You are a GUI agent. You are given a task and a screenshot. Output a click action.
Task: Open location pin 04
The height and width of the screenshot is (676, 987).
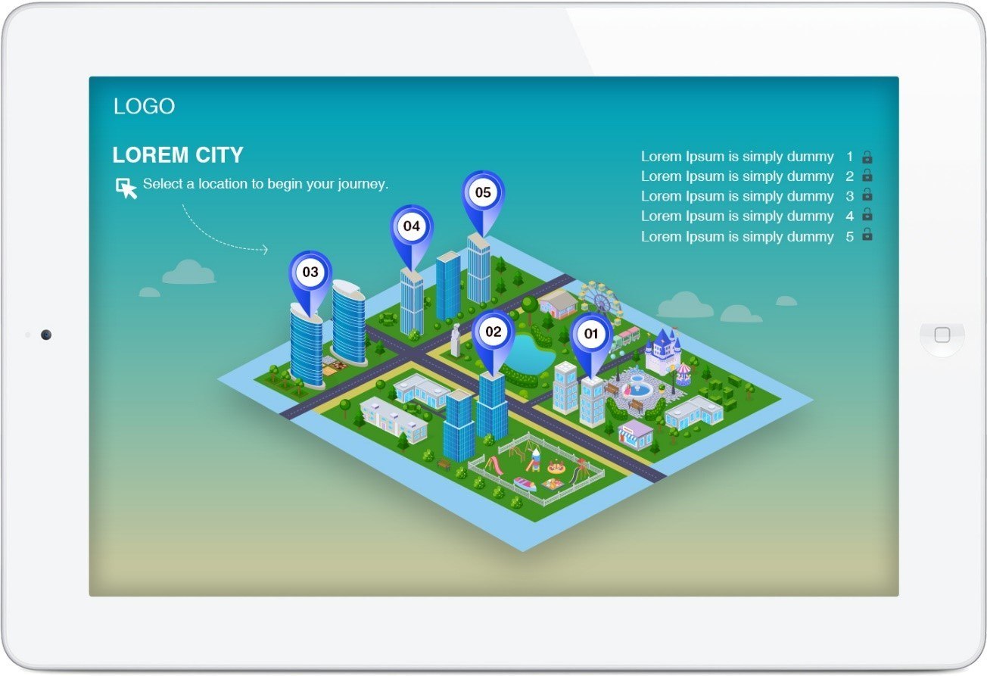pos(413,226)
